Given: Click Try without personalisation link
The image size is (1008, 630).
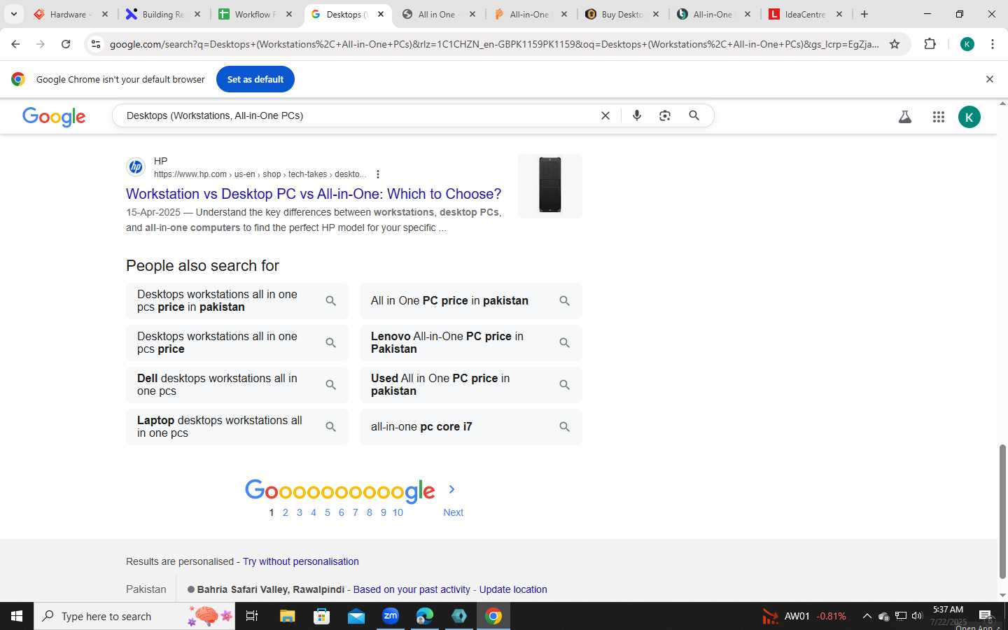Looking at the screenshot, I should pyautogui.click(x=301, y=561).
